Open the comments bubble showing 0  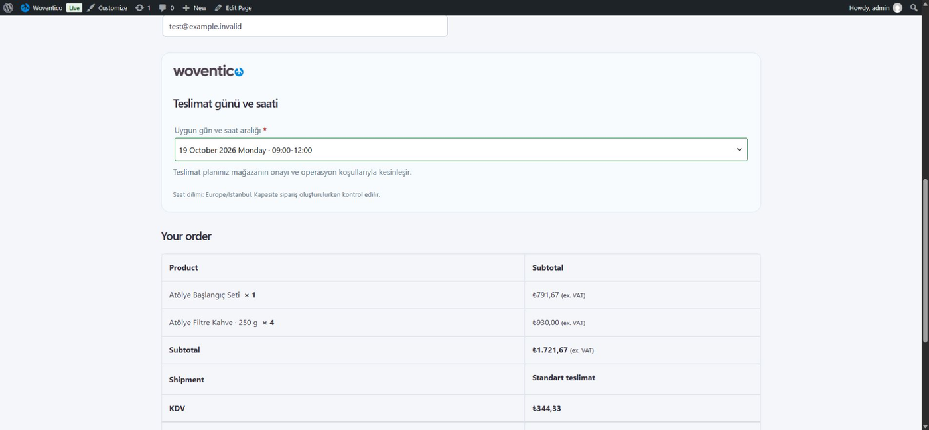point(167,8)
